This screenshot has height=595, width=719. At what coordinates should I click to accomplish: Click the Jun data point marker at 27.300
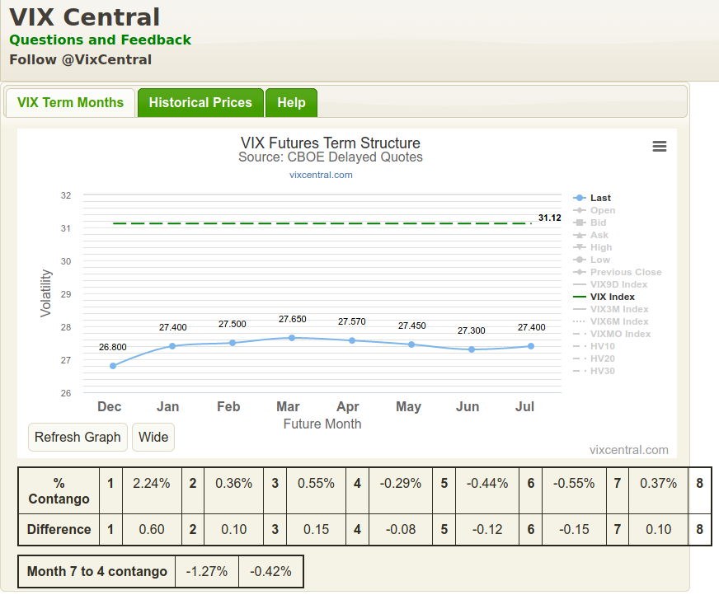pos(472,349)
